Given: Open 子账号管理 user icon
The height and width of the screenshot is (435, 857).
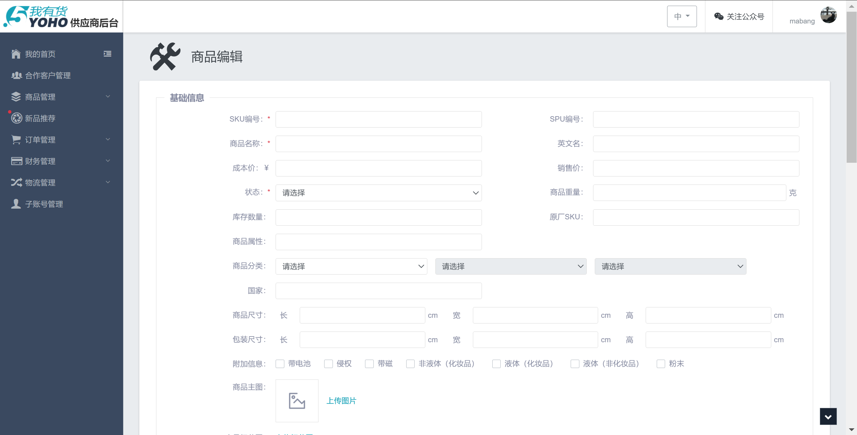Looking at the screenshot, I should tap(16, 204).
